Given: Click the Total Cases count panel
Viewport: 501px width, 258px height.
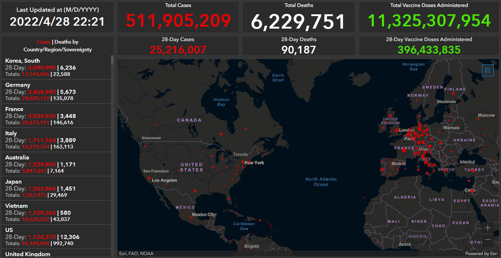Looking at the screenshot, I should (x=178, y=17).
